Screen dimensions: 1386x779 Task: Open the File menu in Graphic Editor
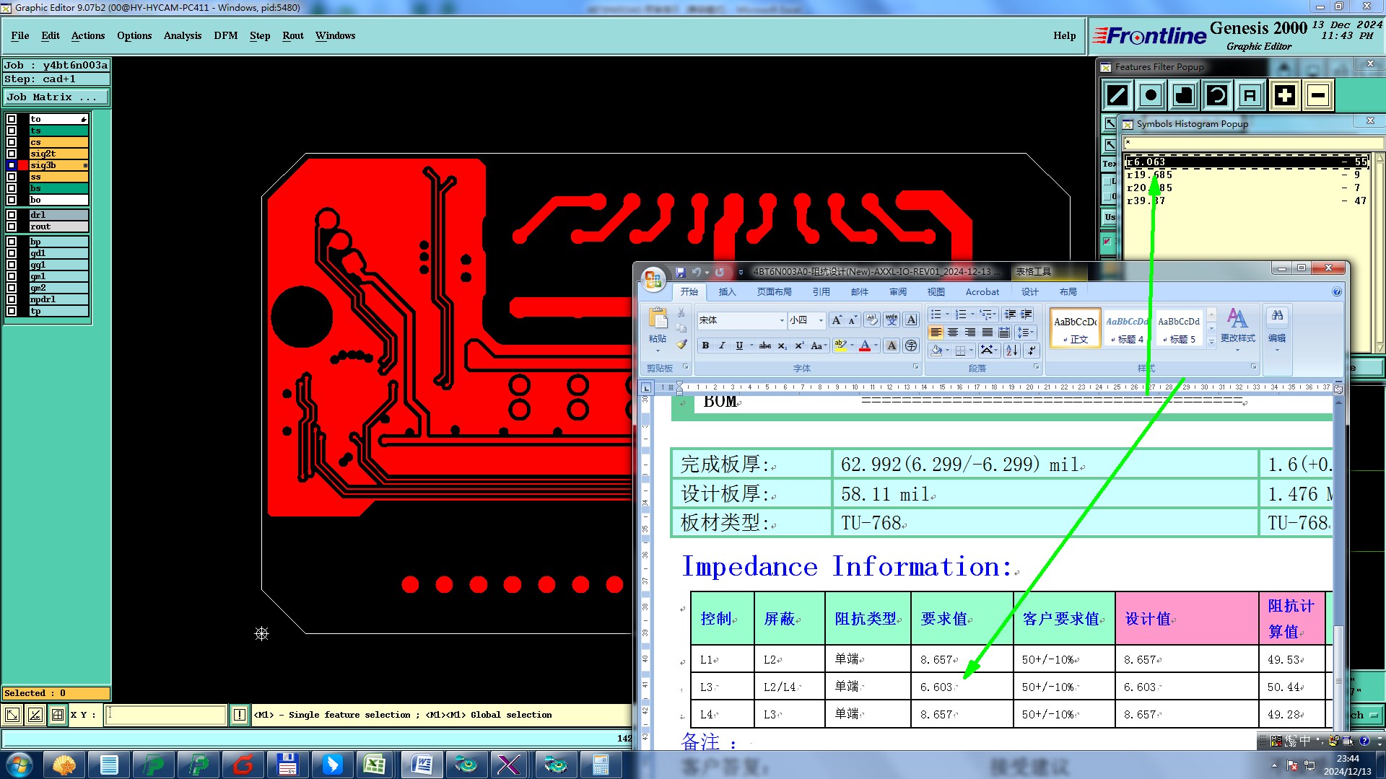(x=20, y=35)
